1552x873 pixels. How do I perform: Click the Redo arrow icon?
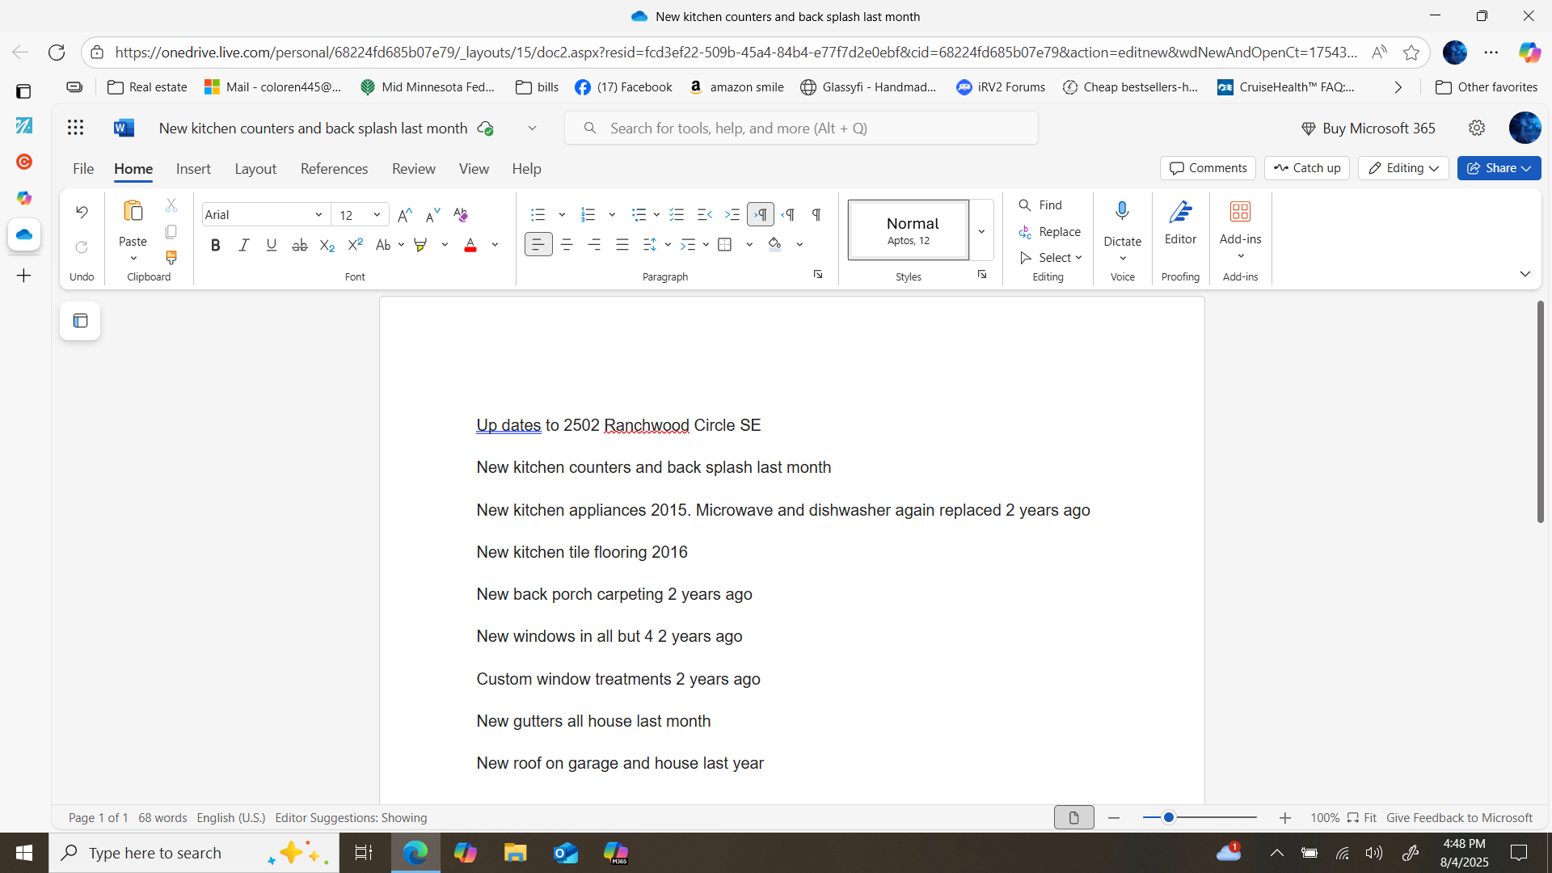[x=82, y=247]
